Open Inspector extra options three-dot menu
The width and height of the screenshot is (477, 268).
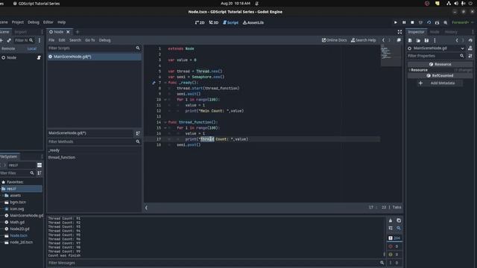435,40
